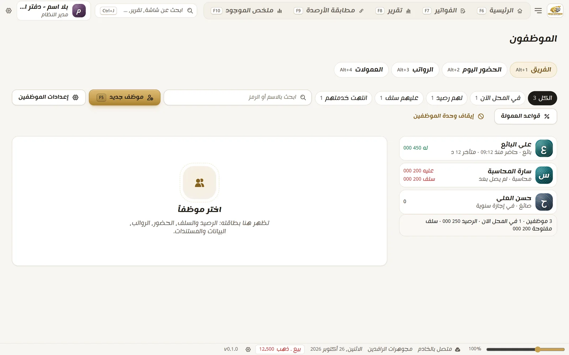569x355 pixels.
Task: Switch to العمولات tab
Action: pyautogui.click(x=361, y=70)
